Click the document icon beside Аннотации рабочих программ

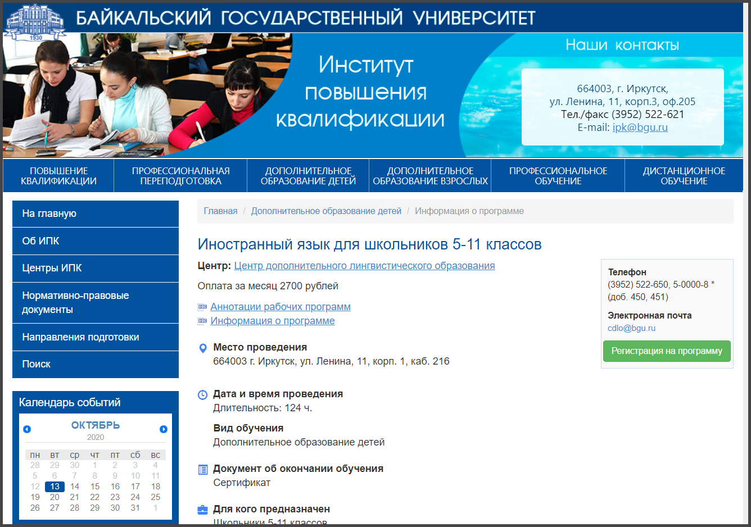[x=202, y=307]
